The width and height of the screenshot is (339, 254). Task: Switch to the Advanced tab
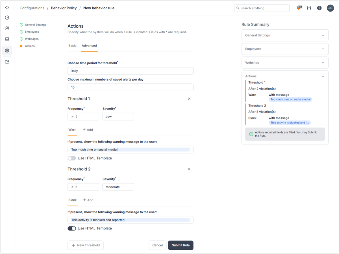tap(89, 46)
